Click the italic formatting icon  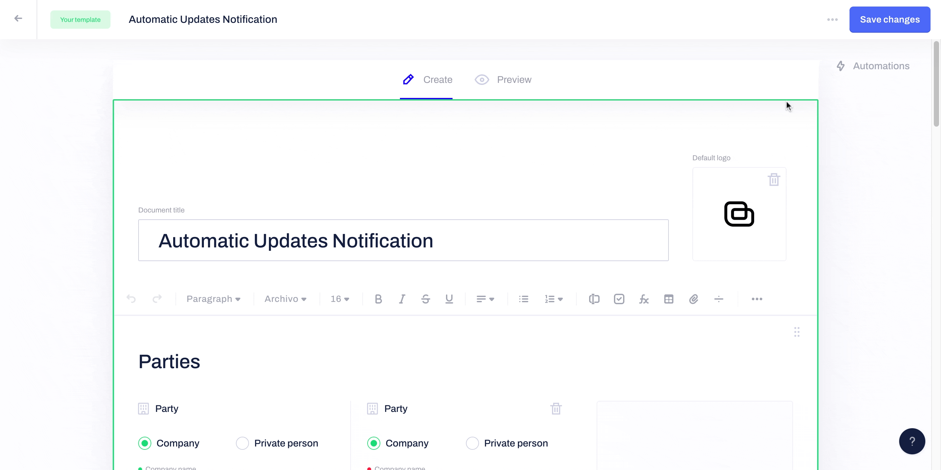pos(402,299)
